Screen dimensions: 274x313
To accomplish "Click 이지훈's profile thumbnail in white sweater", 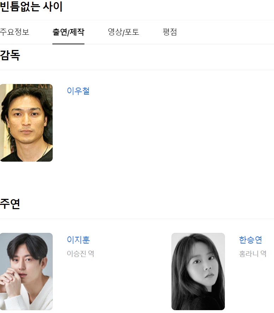I will 26,272.
